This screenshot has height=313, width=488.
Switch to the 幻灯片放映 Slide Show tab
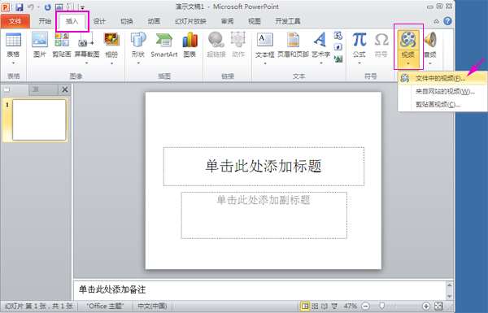click(x=190, y=21)
